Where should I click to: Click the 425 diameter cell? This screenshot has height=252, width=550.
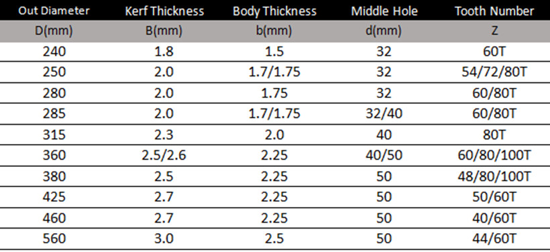54,196
